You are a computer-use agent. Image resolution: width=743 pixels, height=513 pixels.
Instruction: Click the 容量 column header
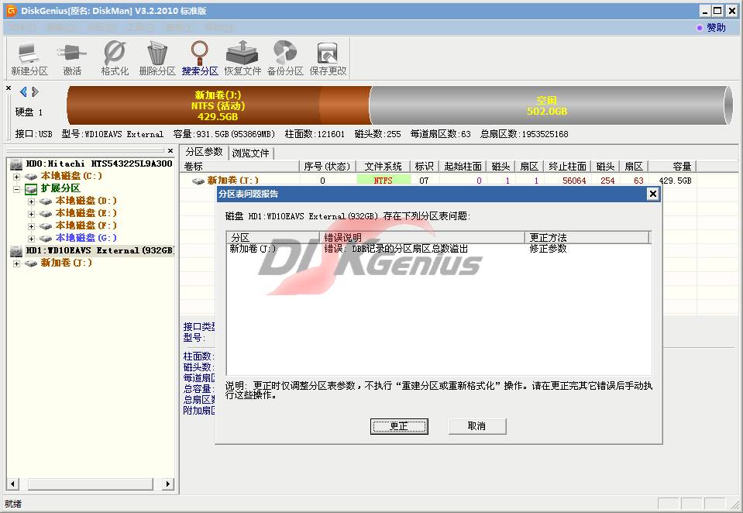click(672, 167)
